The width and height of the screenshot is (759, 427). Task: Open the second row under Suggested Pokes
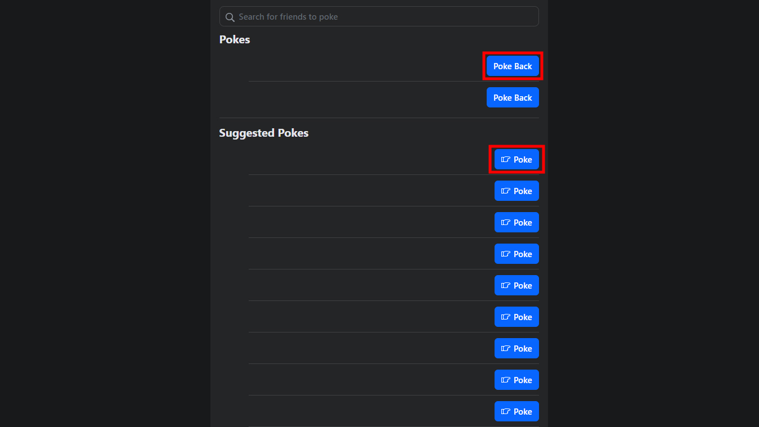tap(360, 191)
